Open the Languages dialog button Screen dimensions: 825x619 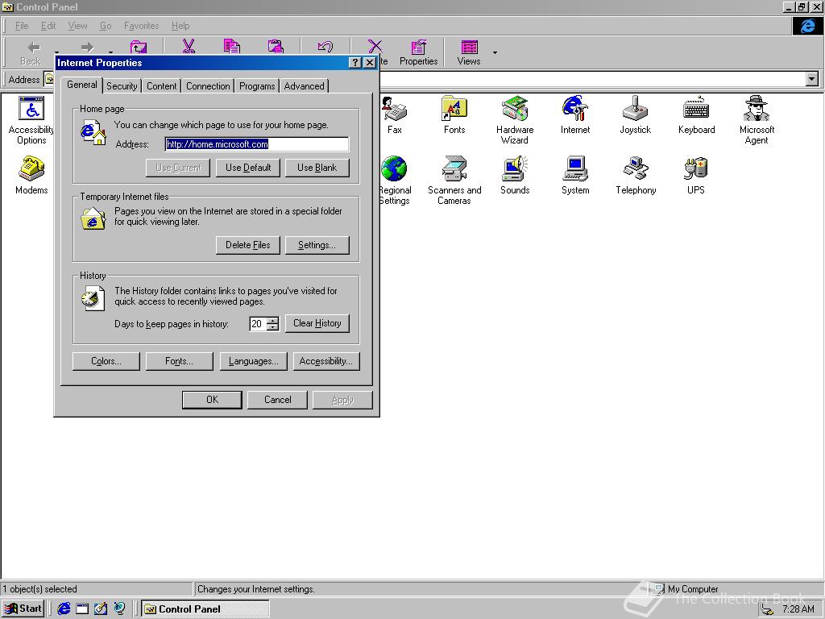253,362
